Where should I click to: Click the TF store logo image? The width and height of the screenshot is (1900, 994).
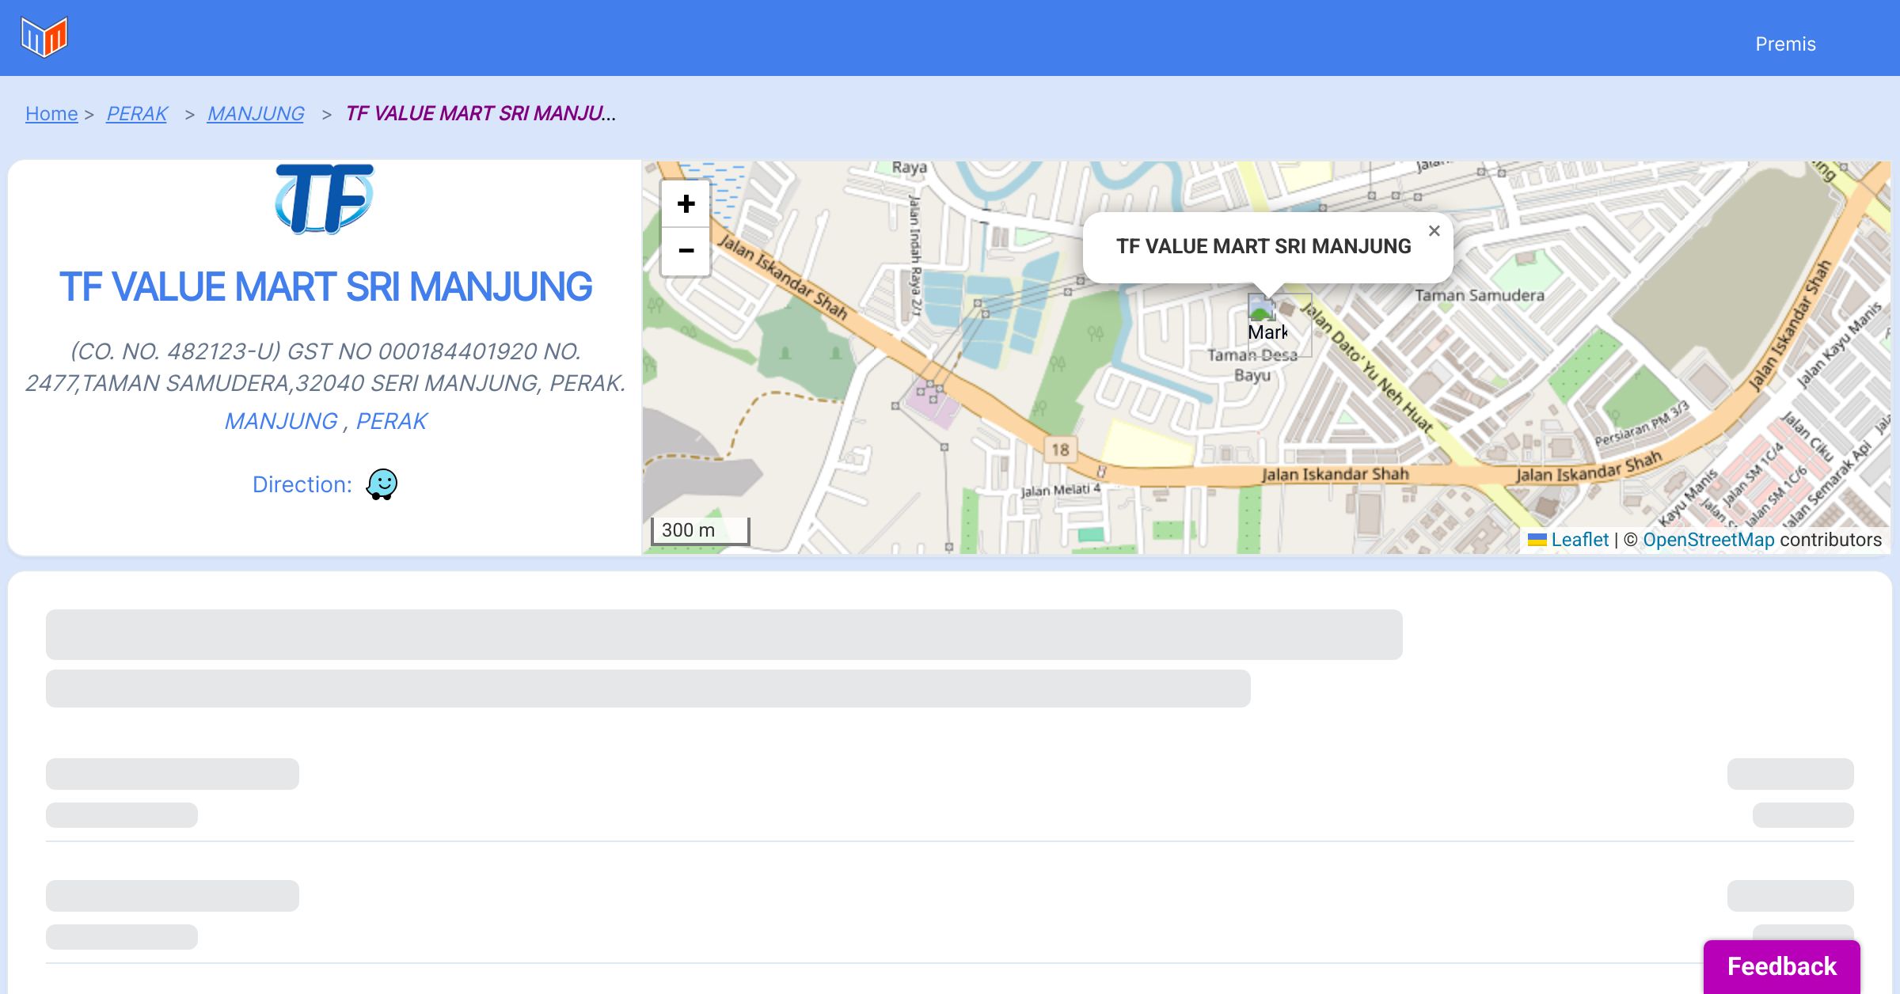[325, 199]
